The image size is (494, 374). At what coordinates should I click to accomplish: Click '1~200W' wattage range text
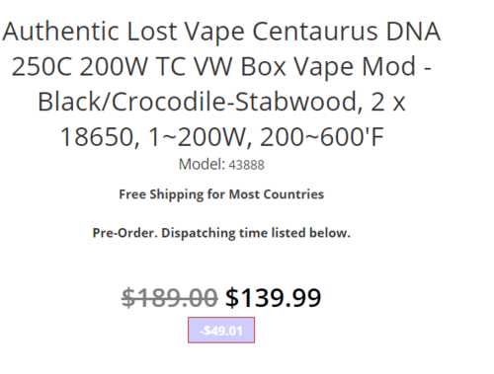point(197,137)
